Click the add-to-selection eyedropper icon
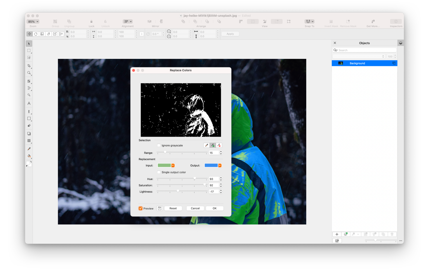 (x=213, y=145)
